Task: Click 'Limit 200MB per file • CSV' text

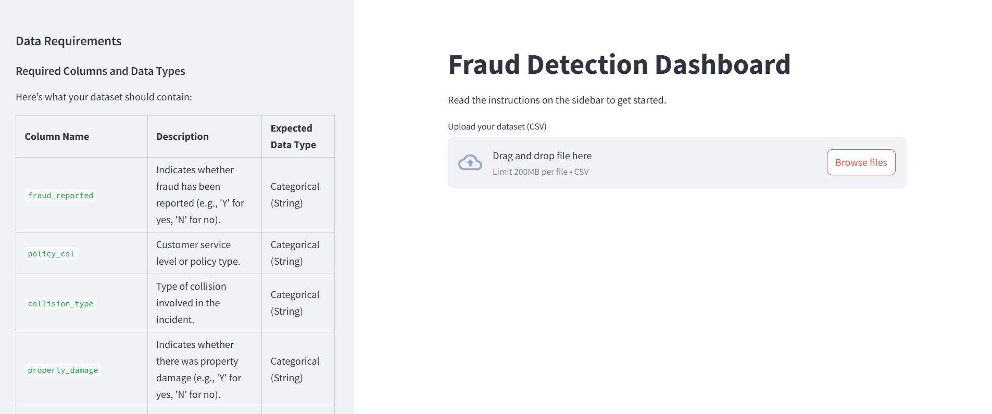Action: coord(541,172)
